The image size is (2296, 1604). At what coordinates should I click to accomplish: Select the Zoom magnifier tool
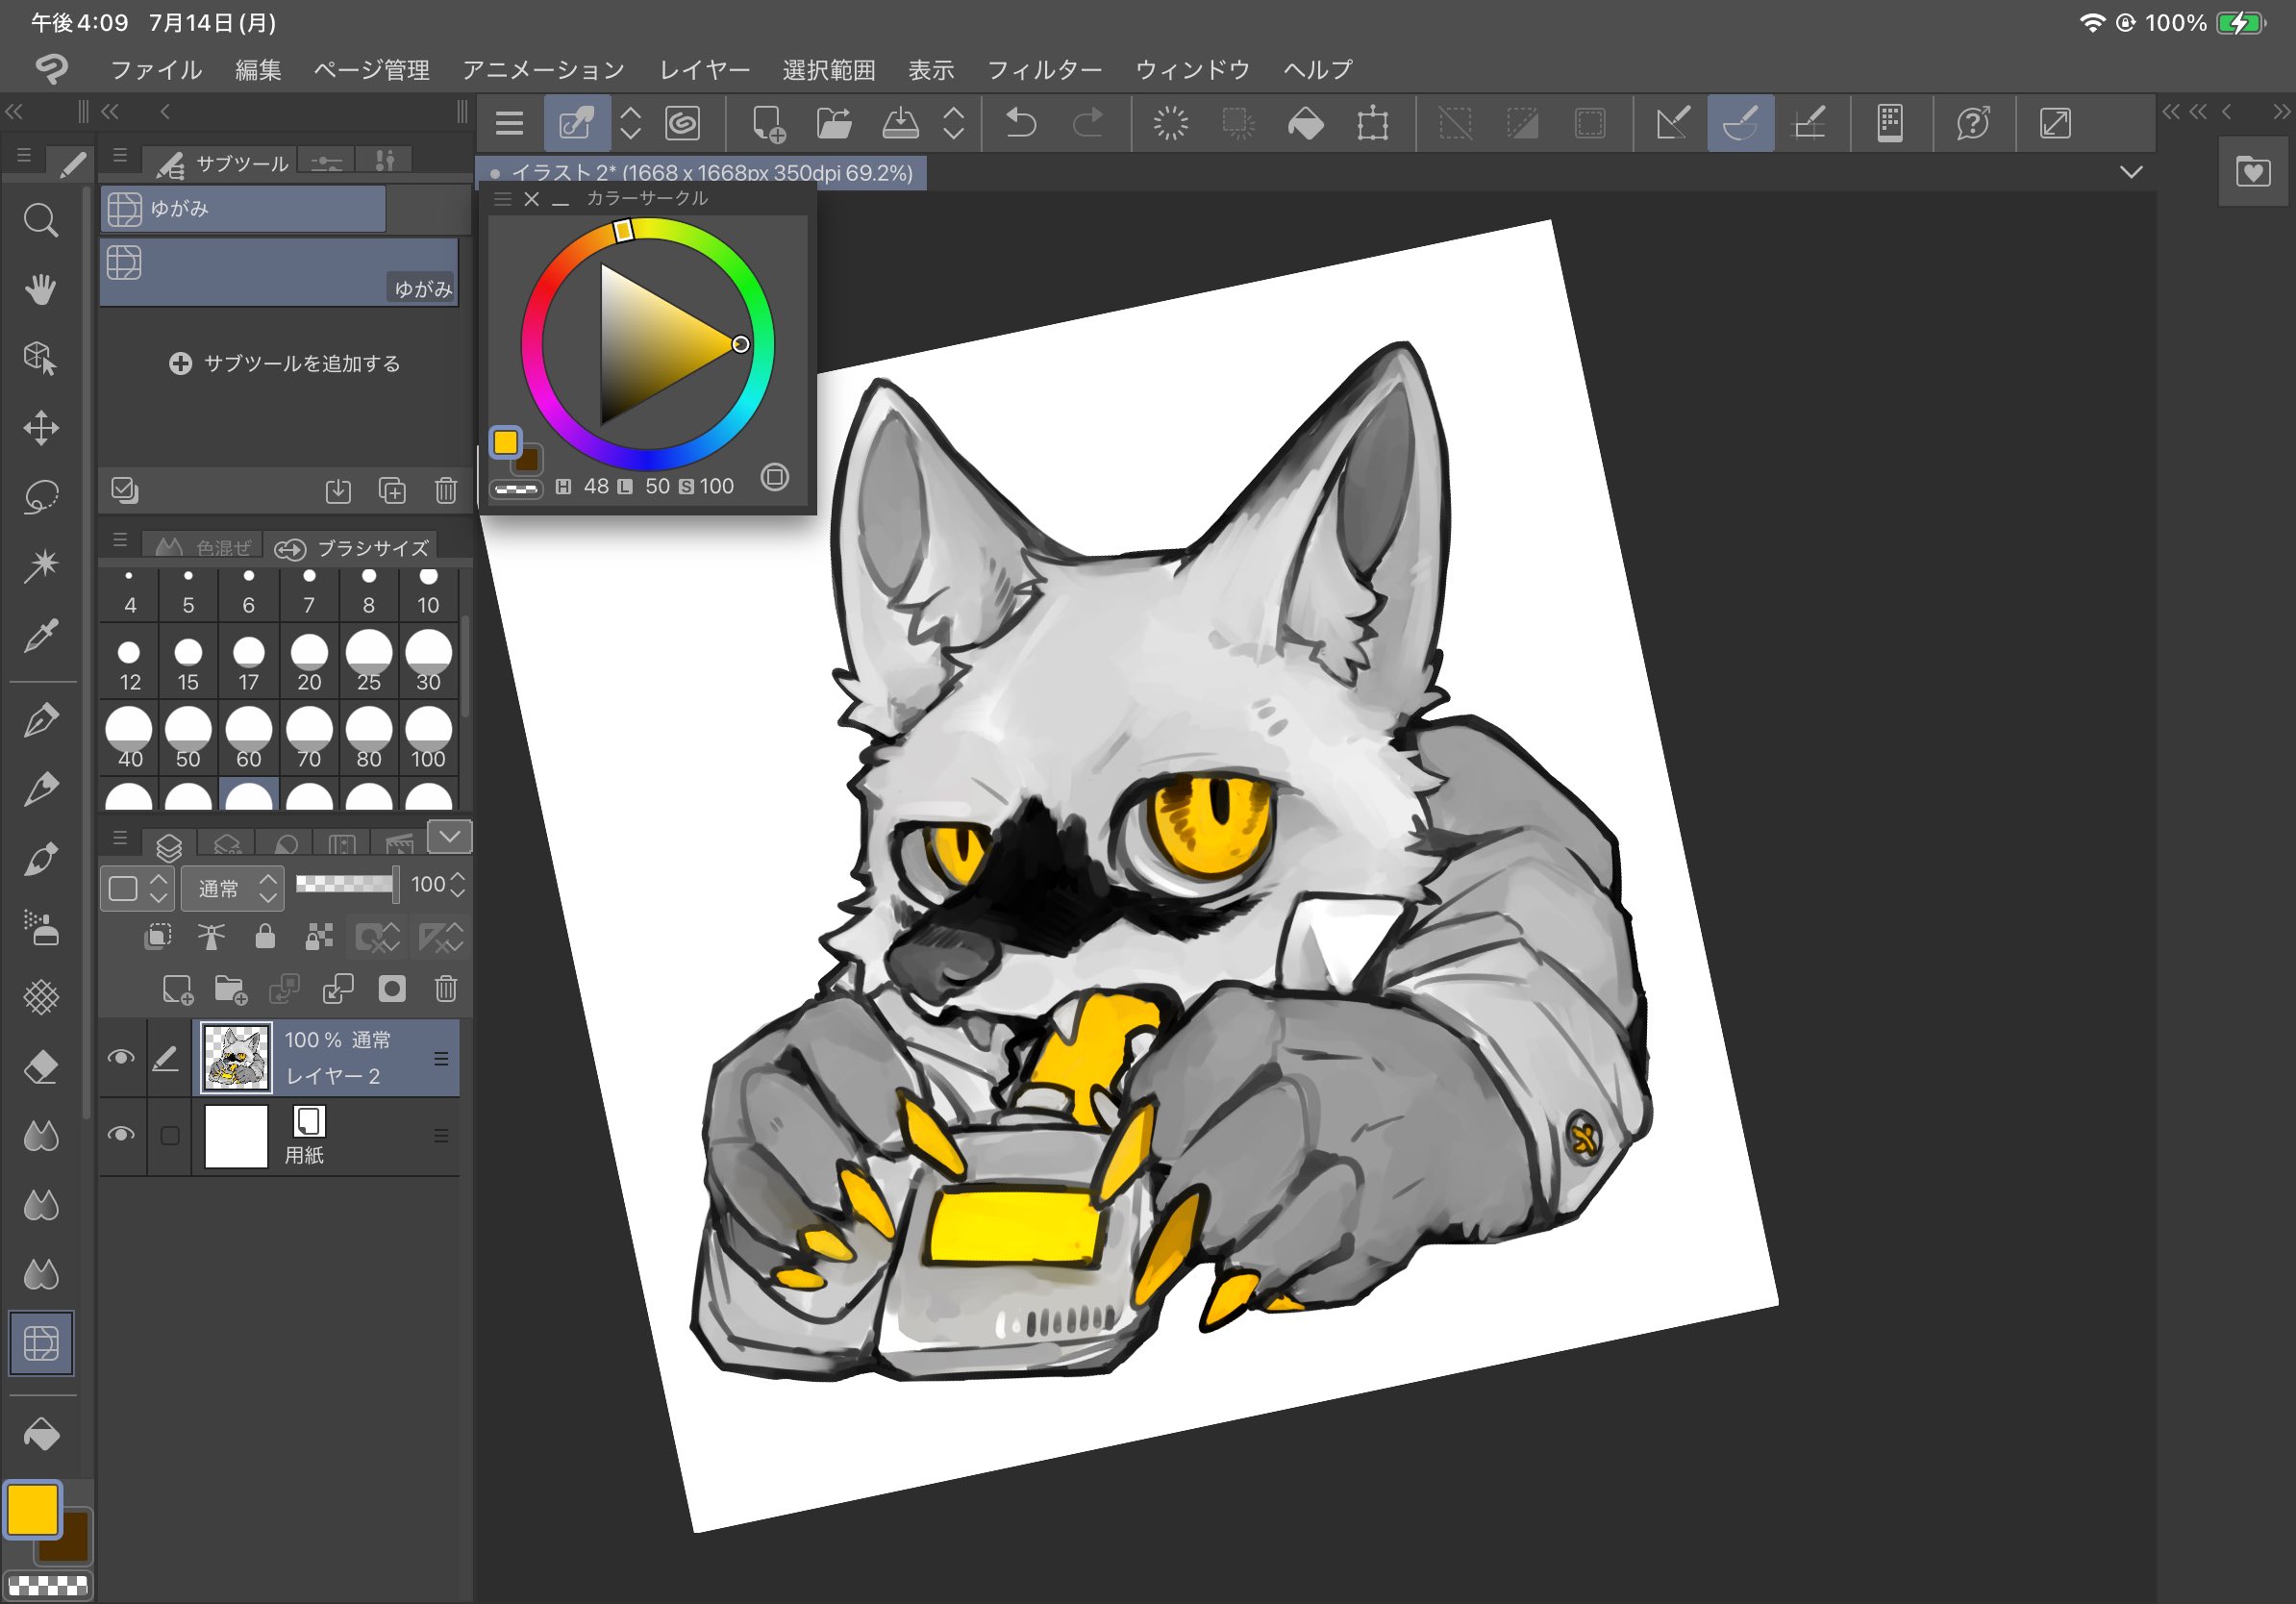(x=41, y=219)
